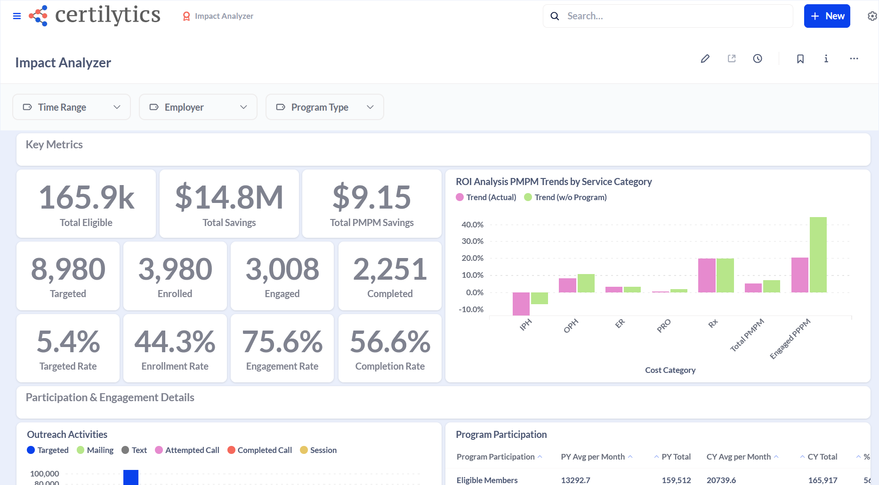Image resolution: width=879 pixels, height=485 pixels.
Task: Sort by PY Avg per Month column
Action: 593,457
